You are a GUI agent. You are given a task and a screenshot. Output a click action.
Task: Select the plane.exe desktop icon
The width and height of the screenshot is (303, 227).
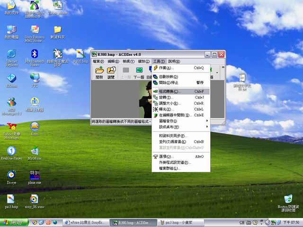[35, 177]
